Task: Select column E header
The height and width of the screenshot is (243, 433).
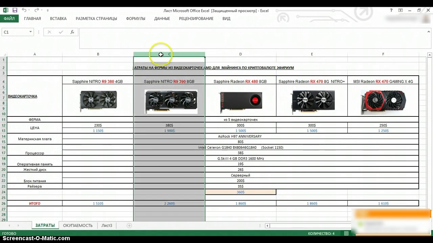Action: tap(312, 54)
